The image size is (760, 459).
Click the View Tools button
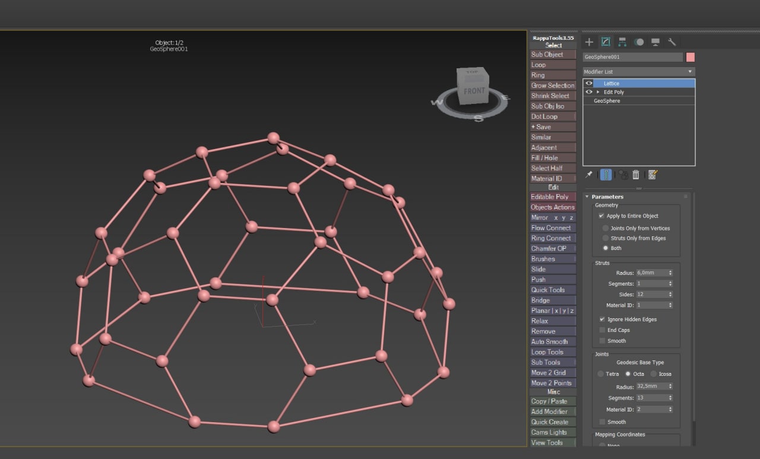point(553,442)
